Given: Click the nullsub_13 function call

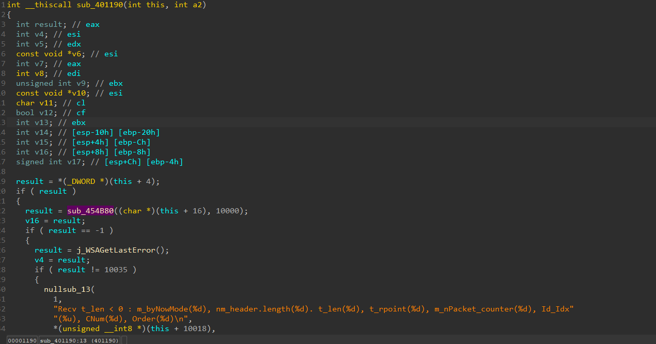Looking at the screenshot, I should point(68,289).
